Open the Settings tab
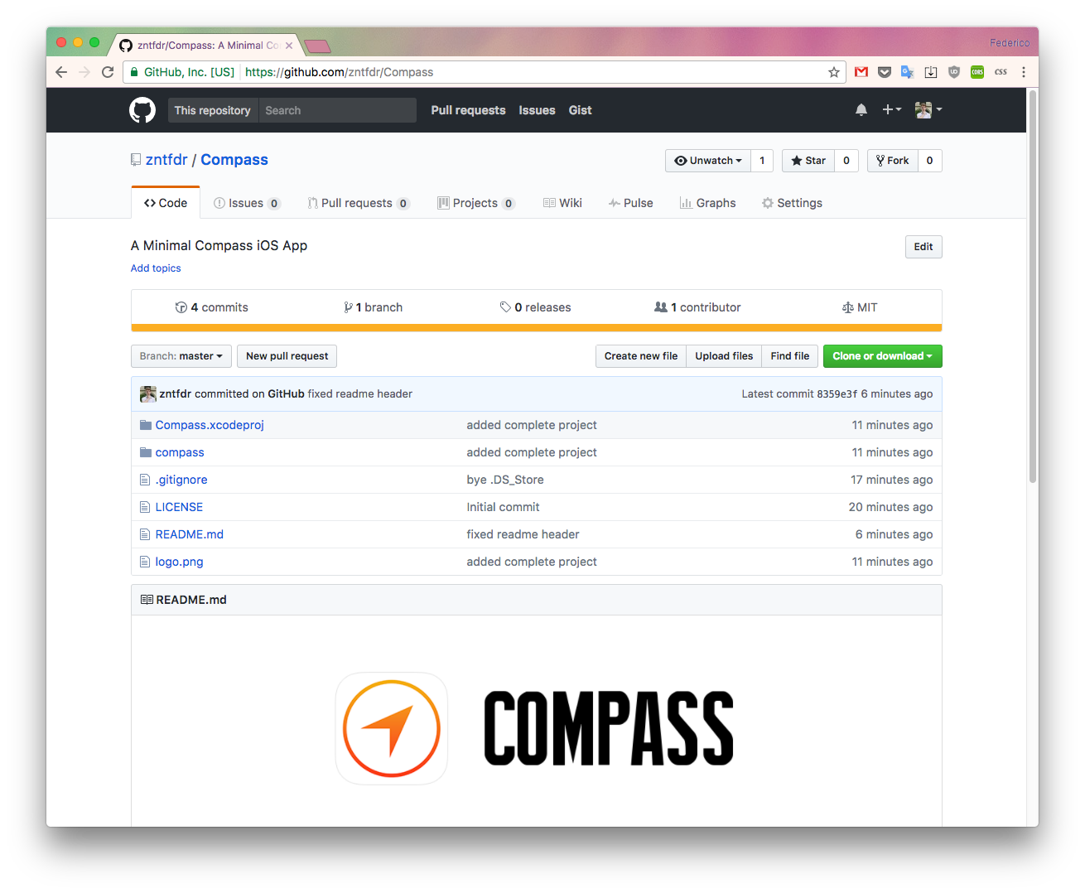Viewport: 1085px width, 893px height. [x=792, y=203]
